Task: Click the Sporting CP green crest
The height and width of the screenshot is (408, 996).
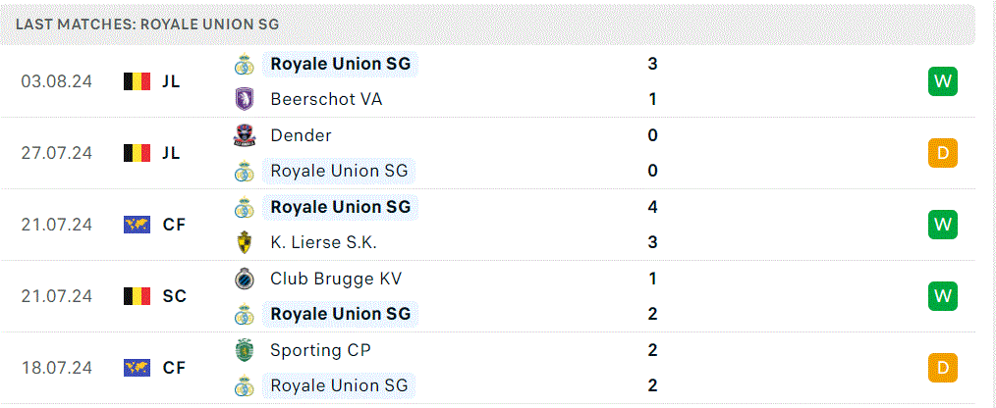Action: [244, 350]
